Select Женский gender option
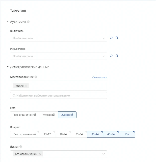 pos(67,115)
